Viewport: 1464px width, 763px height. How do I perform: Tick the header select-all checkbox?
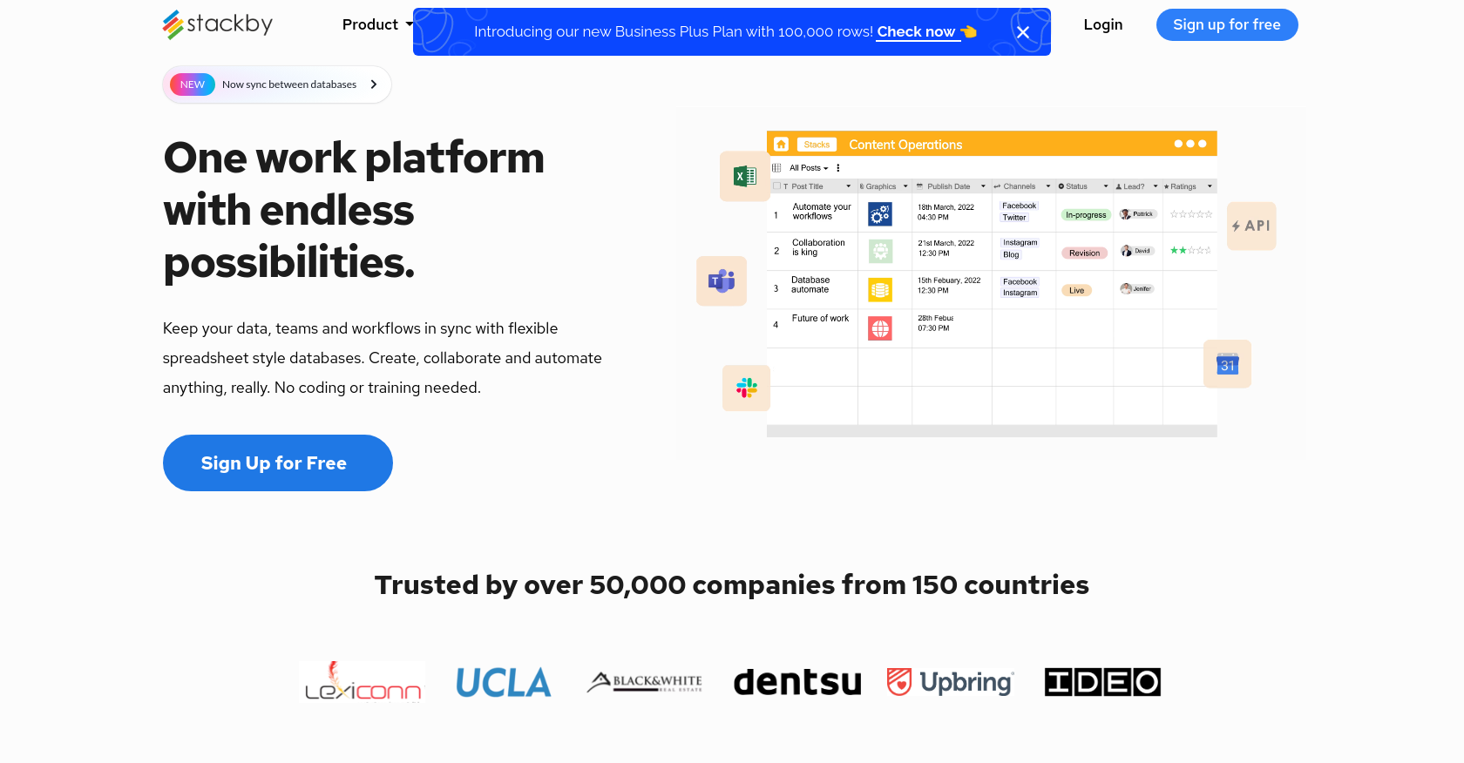point(776,186)
